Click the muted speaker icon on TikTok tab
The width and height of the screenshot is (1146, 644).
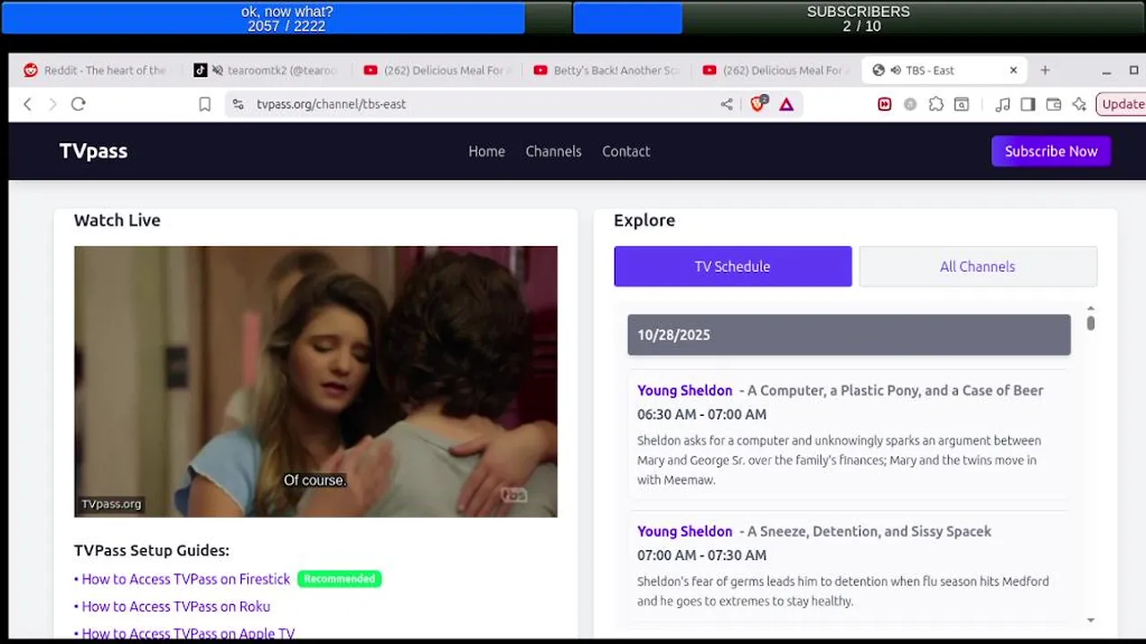point(218,71)
